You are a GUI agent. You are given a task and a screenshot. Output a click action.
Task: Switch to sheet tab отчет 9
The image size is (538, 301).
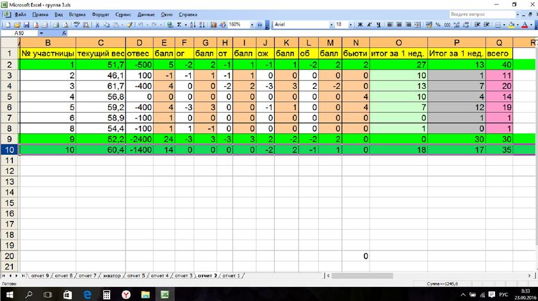[x=40, y=275]
